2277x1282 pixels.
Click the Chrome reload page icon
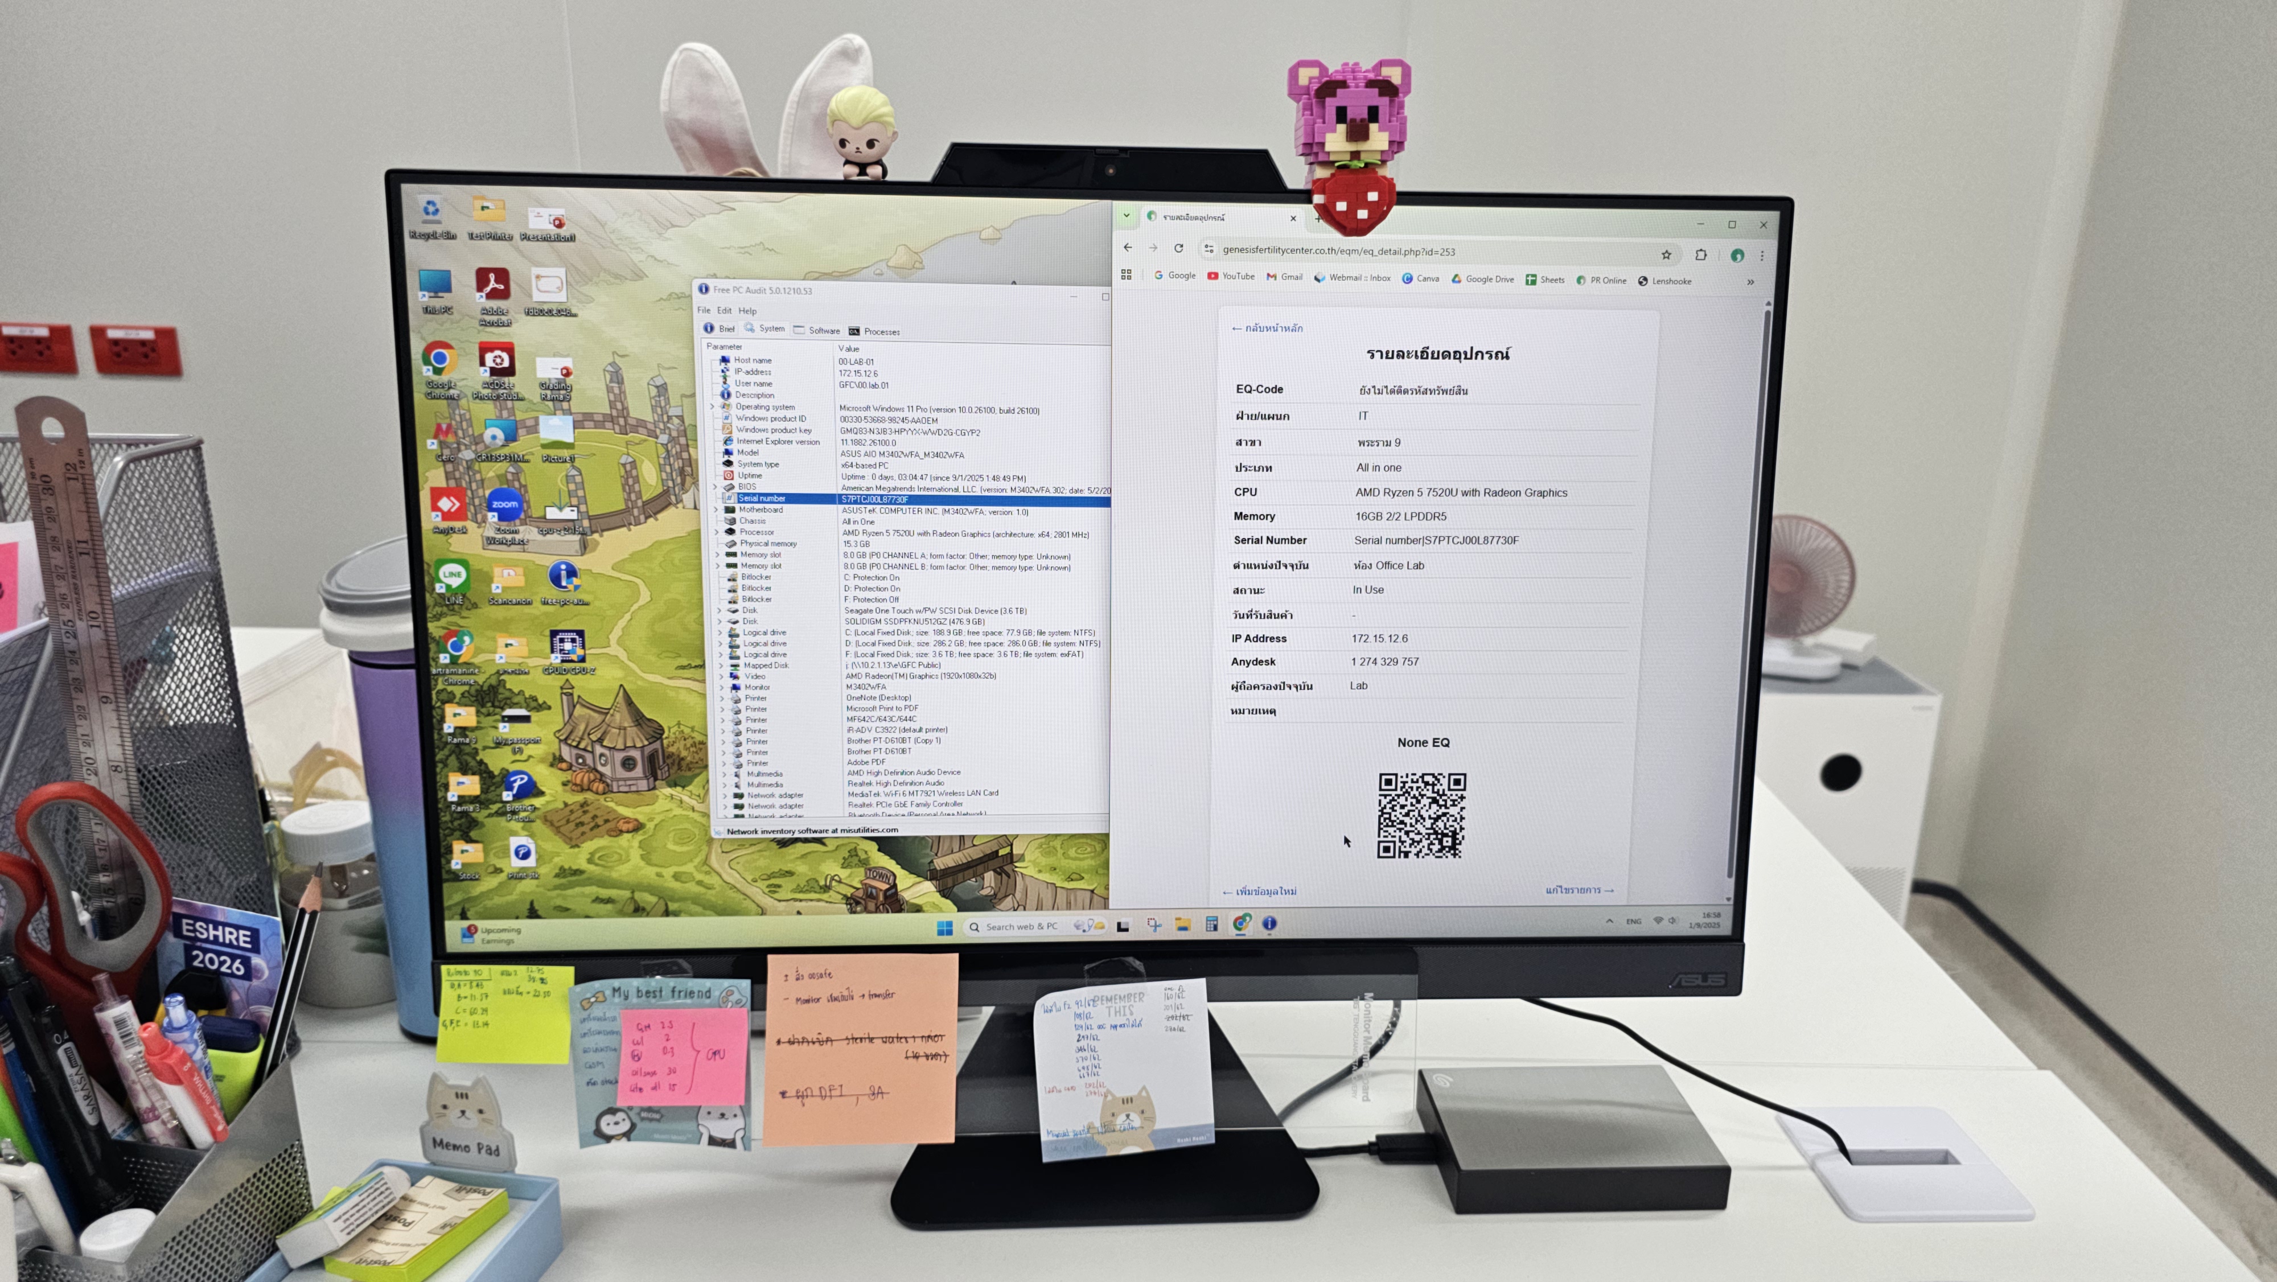tap(1178, 248)
